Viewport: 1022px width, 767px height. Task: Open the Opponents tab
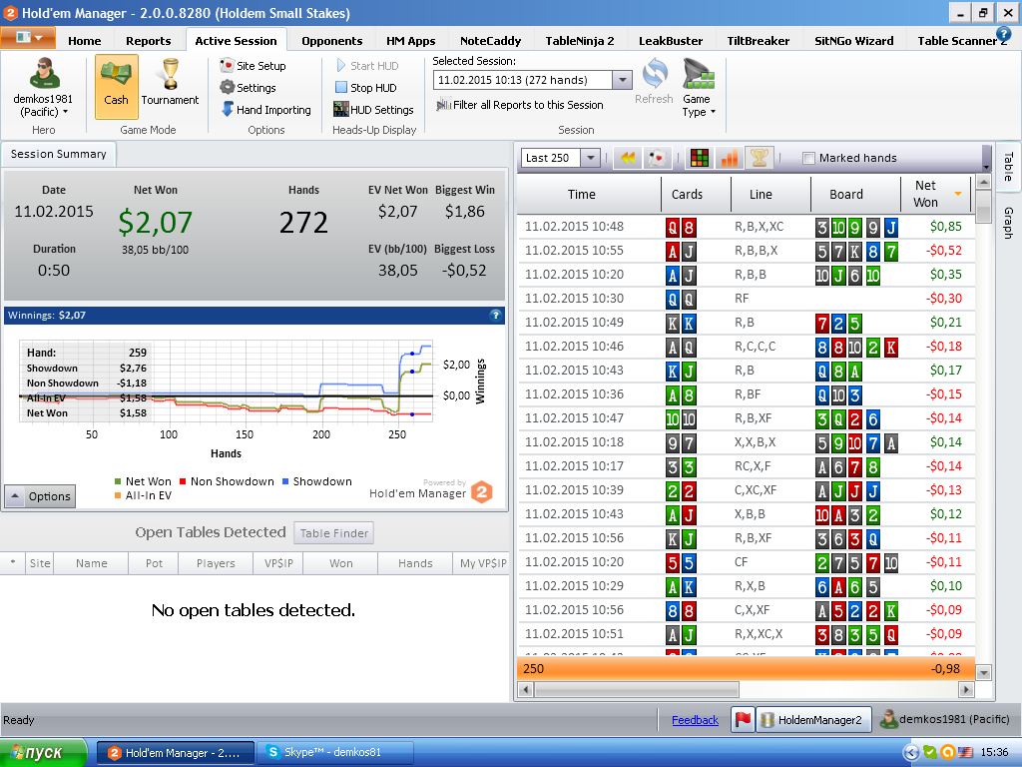click(x=331, y=40)
